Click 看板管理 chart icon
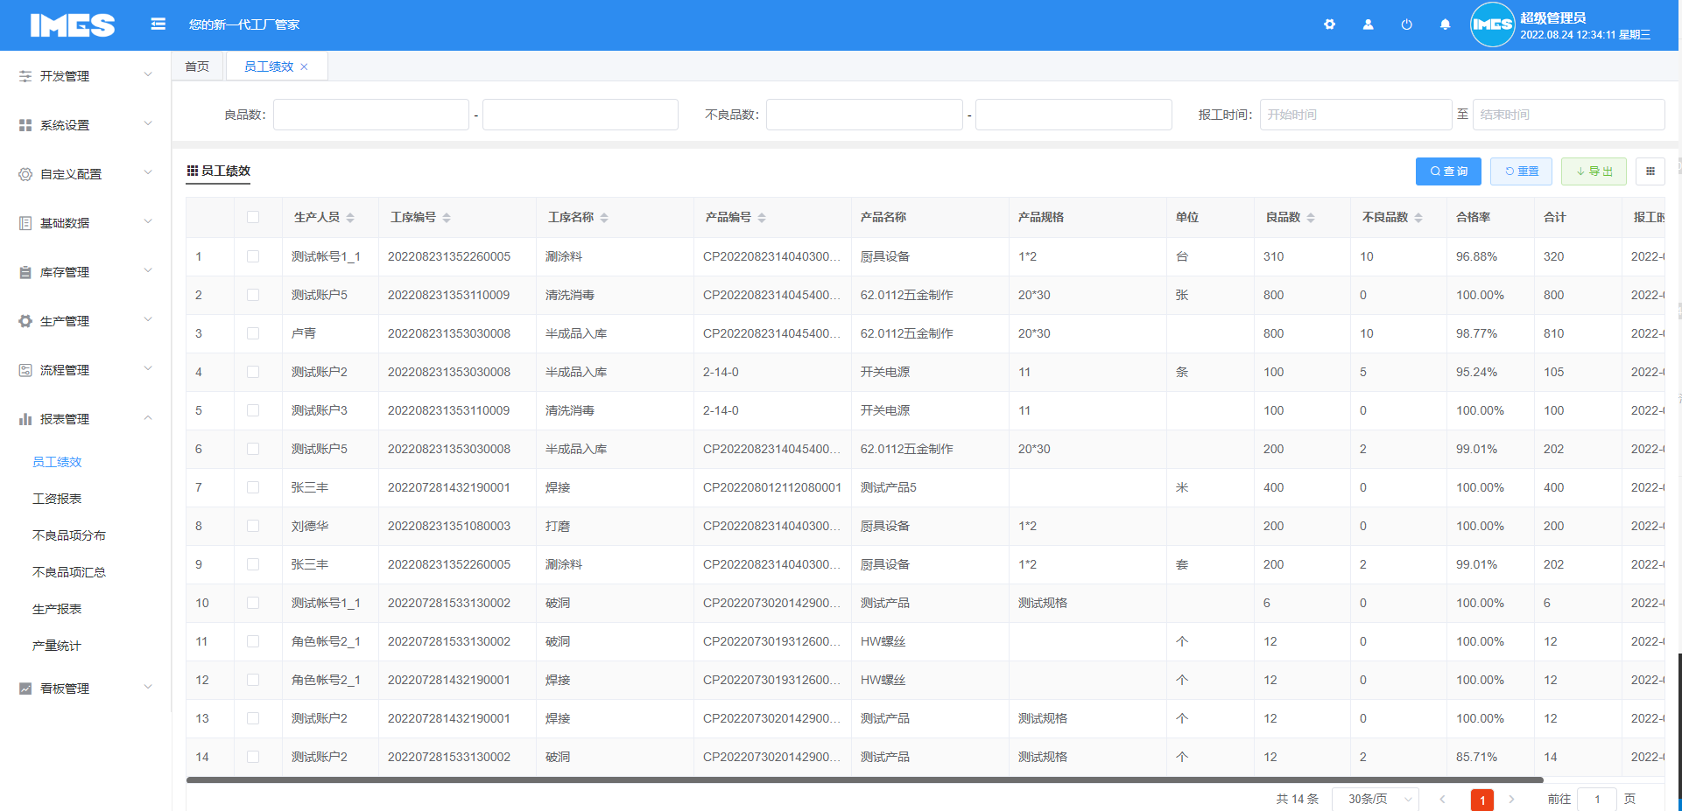This screenshot has height=811, width=1682. pos(25,689)
